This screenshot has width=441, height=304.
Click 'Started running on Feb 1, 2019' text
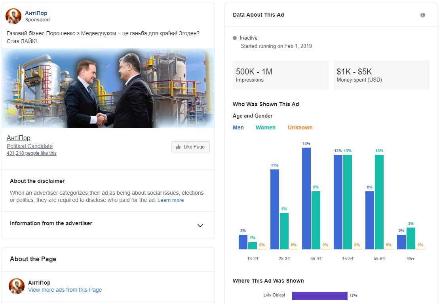point(276,46)
